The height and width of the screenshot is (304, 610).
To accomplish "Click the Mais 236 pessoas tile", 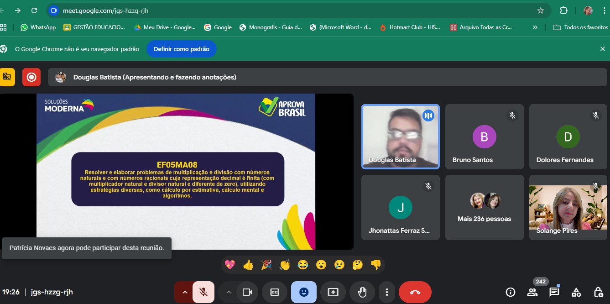I will tap(484, 208).
